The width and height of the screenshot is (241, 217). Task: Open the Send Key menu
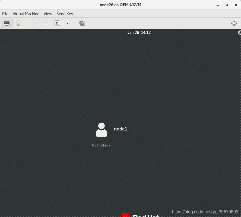click(x=65, y=14)
